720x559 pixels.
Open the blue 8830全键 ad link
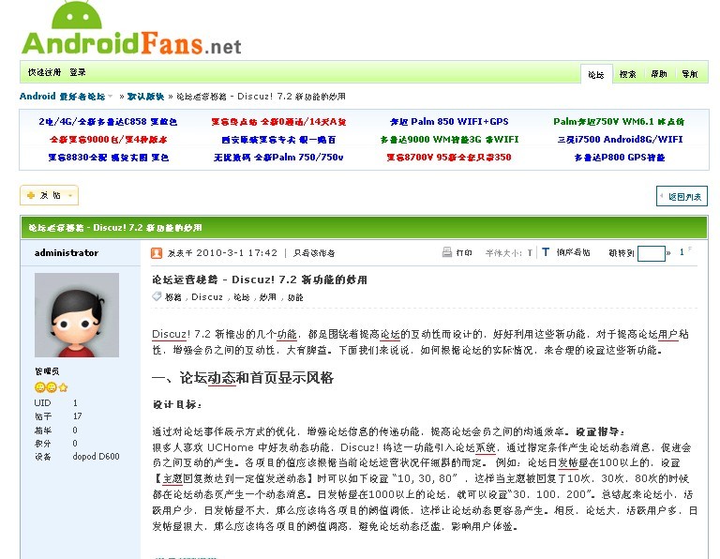coord(109,158)
